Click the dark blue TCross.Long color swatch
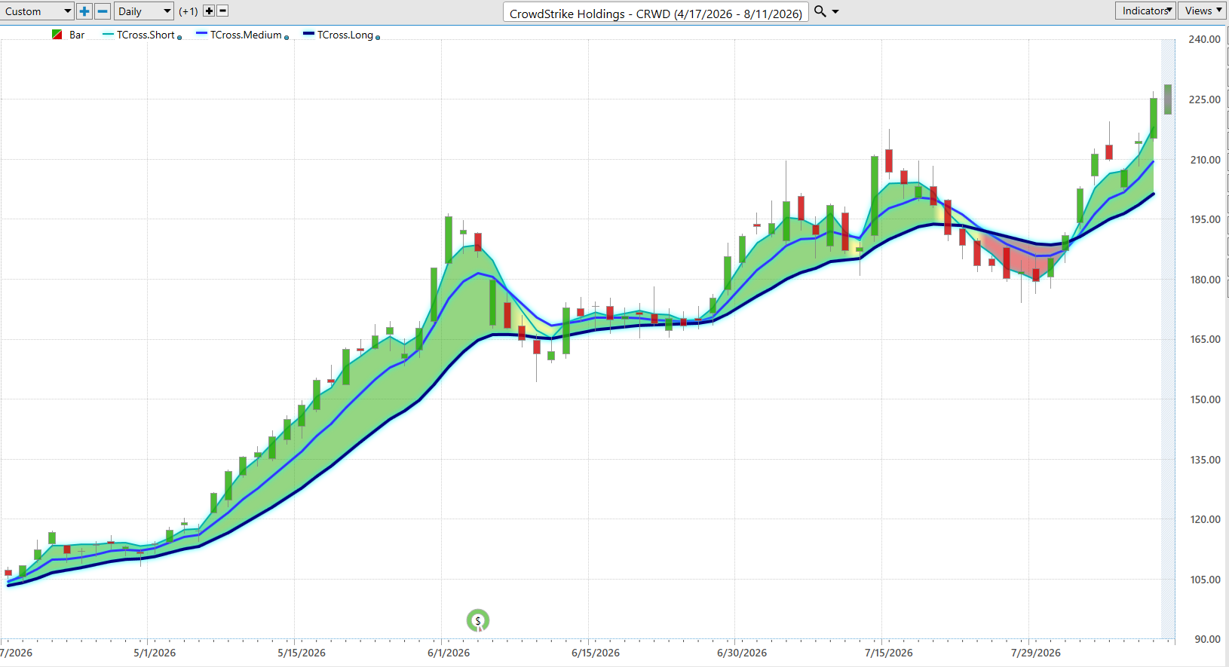Viewport: 1229px width, 667px height. pyautogui.click(x=308, y=34)
